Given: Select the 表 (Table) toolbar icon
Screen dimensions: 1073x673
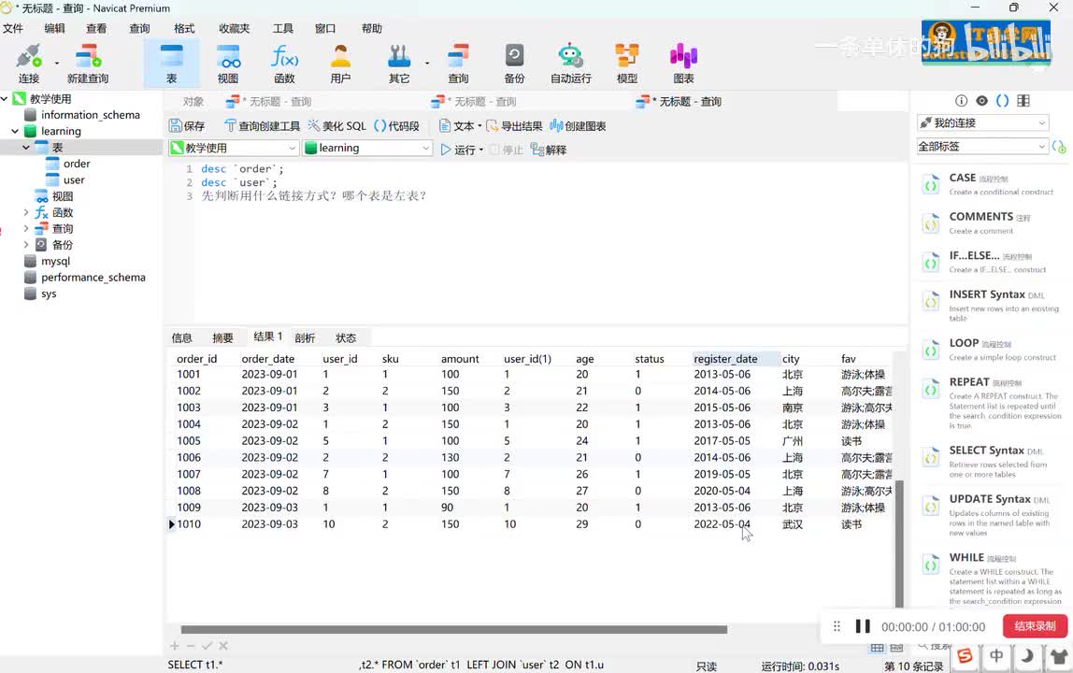Looking at the screenshot, I should 171,64.
